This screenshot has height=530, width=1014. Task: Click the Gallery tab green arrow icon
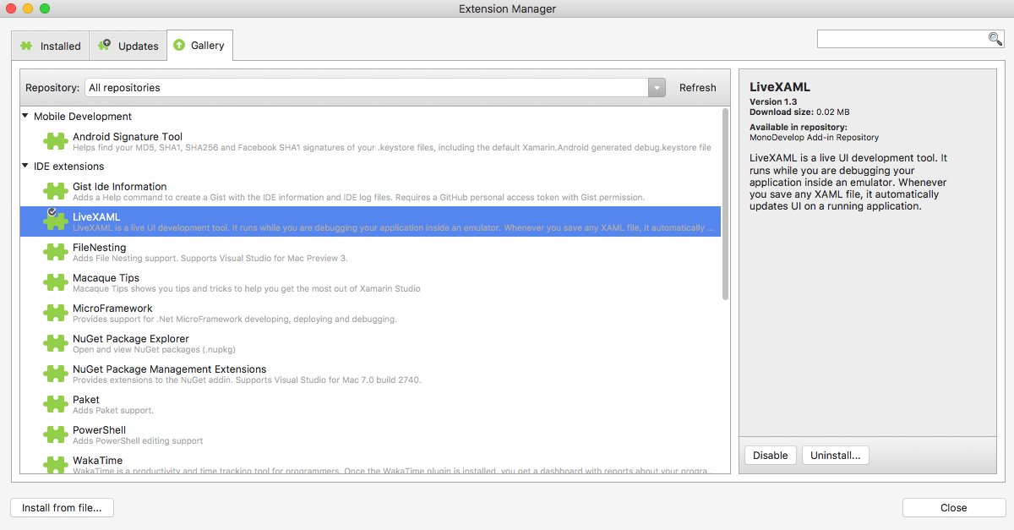(x=178, y=45)
